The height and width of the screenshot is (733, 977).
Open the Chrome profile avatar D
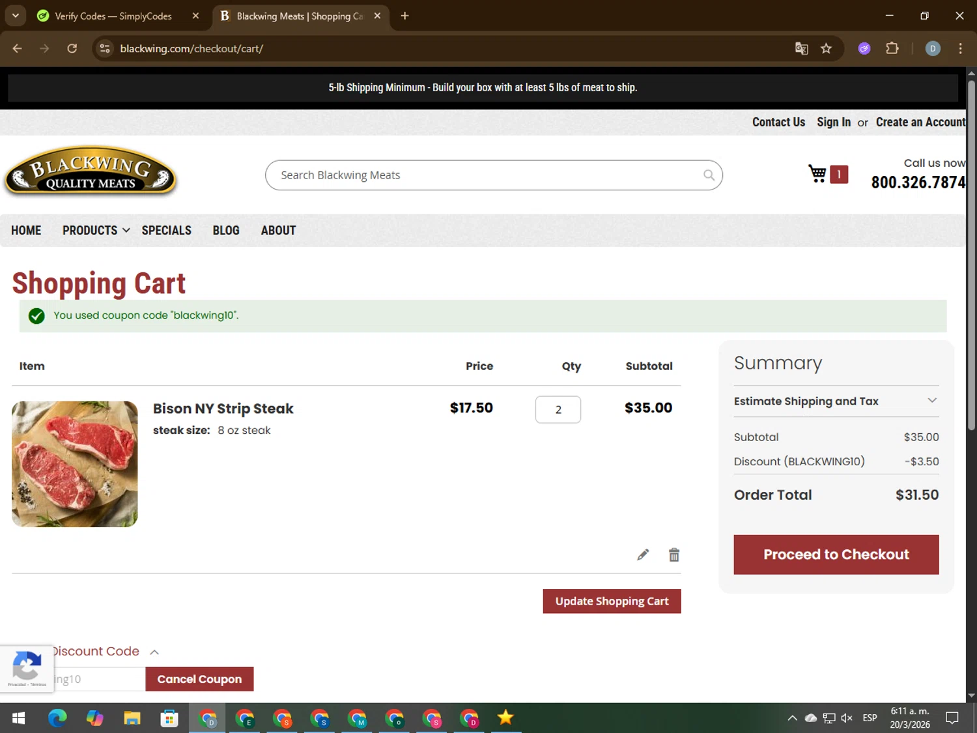pyautogui.click(x=933, y=48)
